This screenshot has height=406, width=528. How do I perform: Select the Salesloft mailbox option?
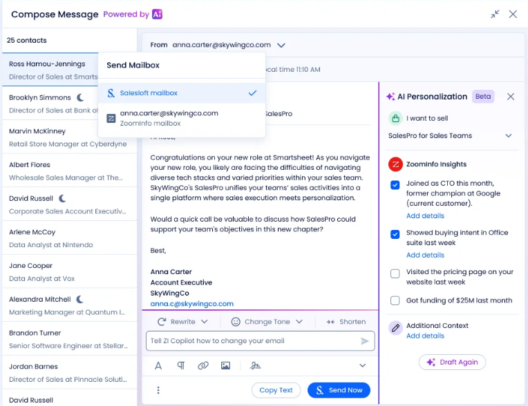(x=182, y=93)
